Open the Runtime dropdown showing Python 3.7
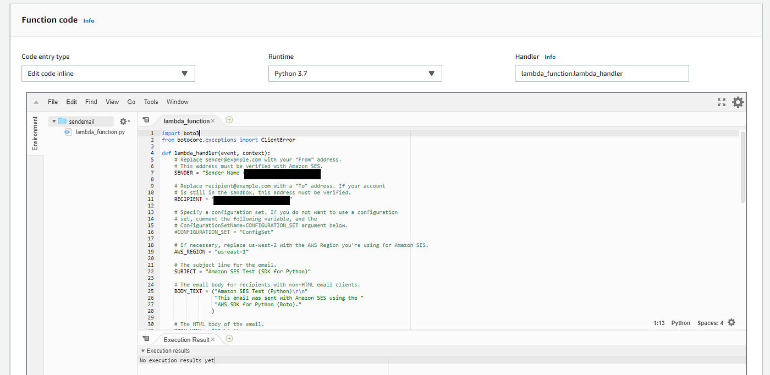This screenshot has width=770, height=375. pyautogui.click(x=355, y=73)
